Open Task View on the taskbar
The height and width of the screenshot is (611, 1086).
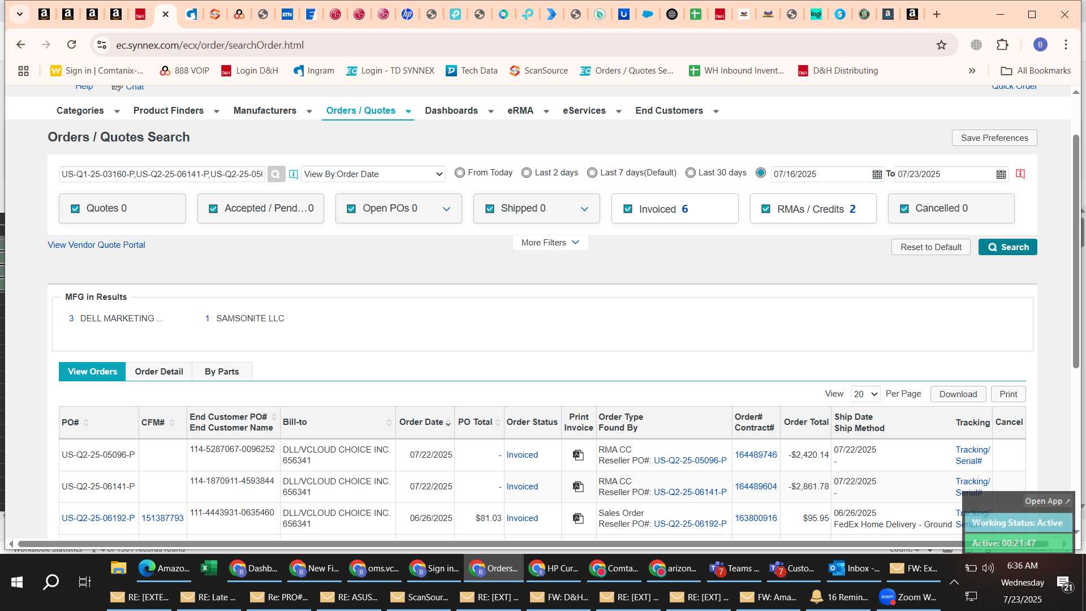pyautogui.click(x=85, y=582)
